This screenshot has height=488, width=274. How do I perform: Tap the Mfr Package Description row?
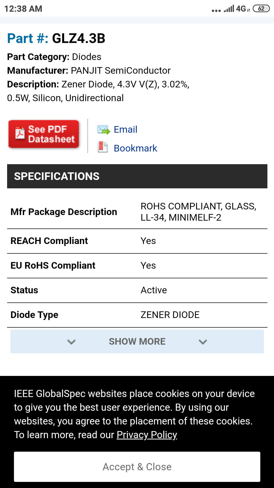point(64,212)
